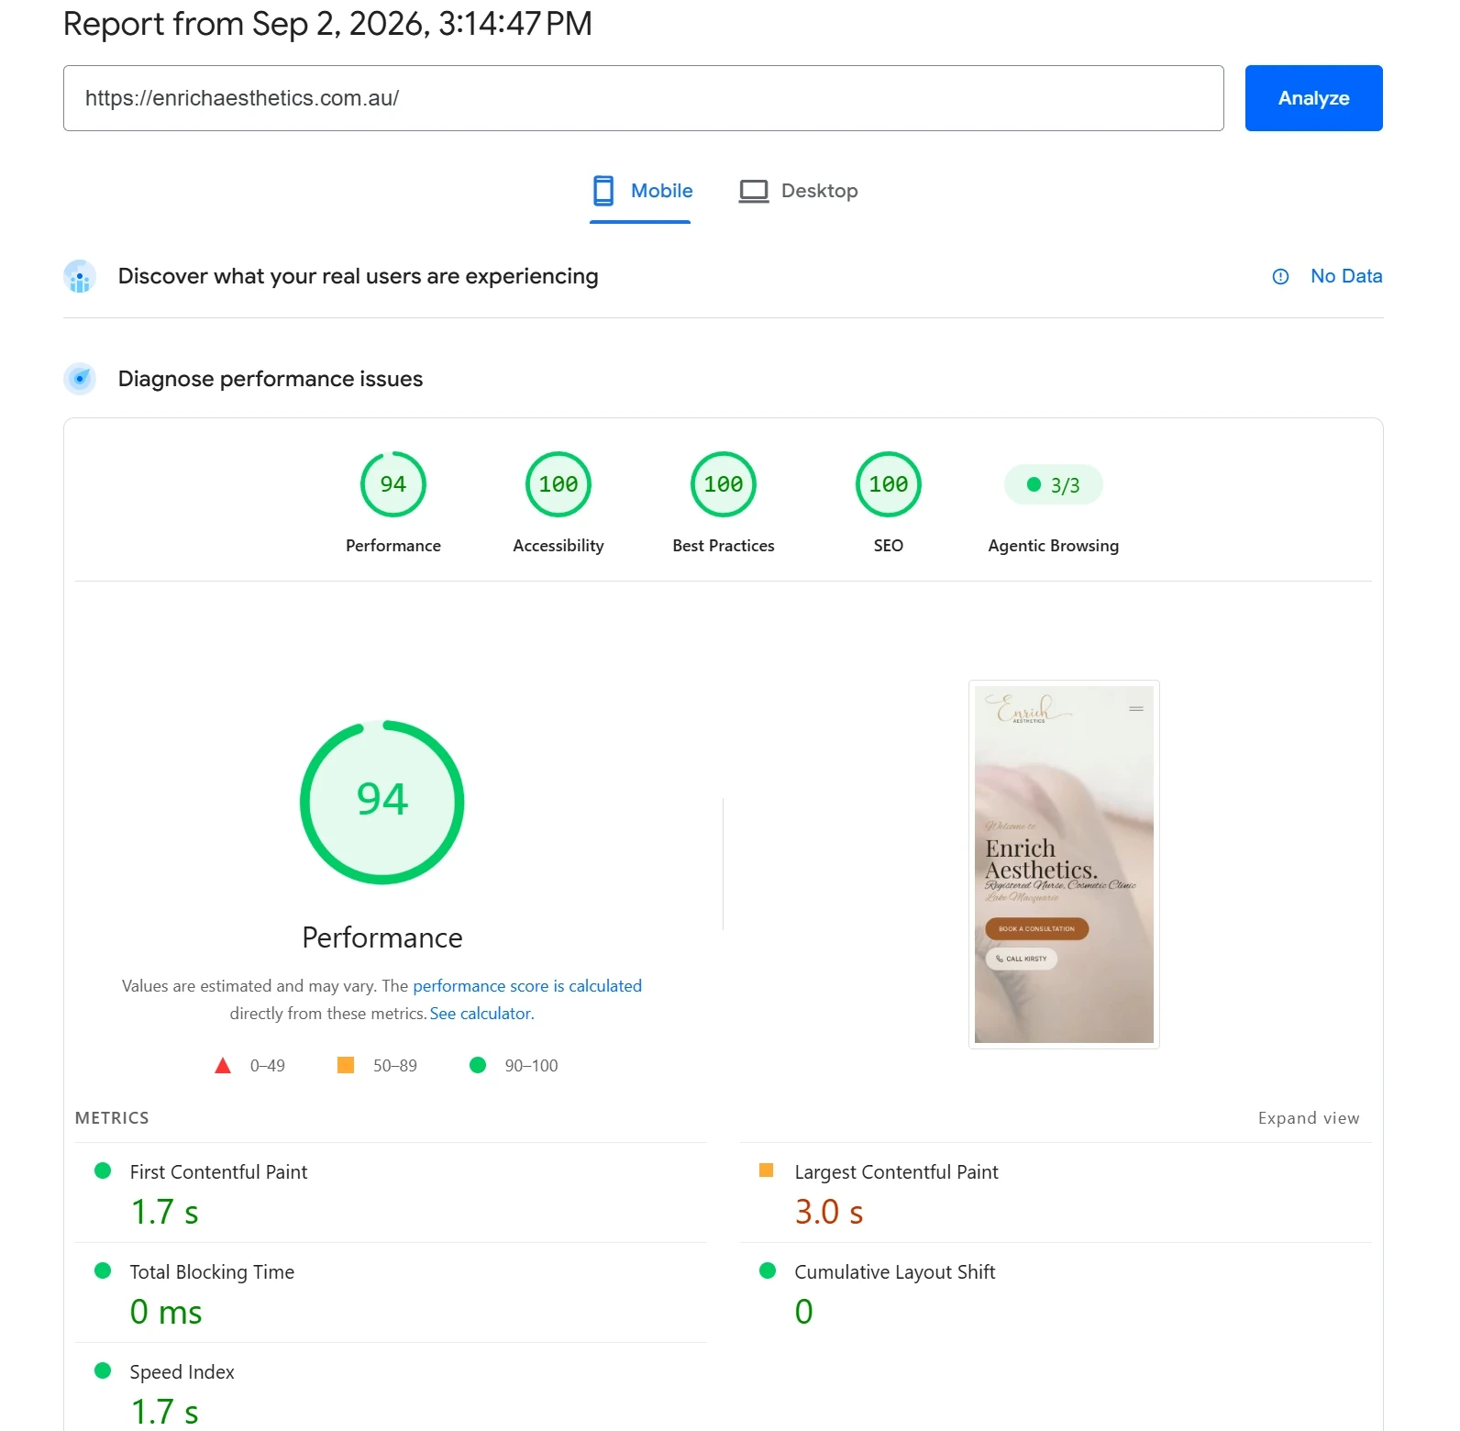This screenshot has width=1460, height=1431.
Task: Click the Cumulative Layout Shift metric label
Action: (894, 1272)
